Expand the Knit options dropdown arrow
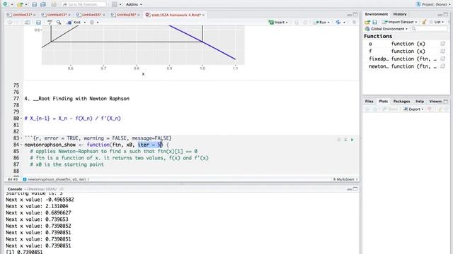The width and height of the screenshot is (453, 254). point(85,22)
